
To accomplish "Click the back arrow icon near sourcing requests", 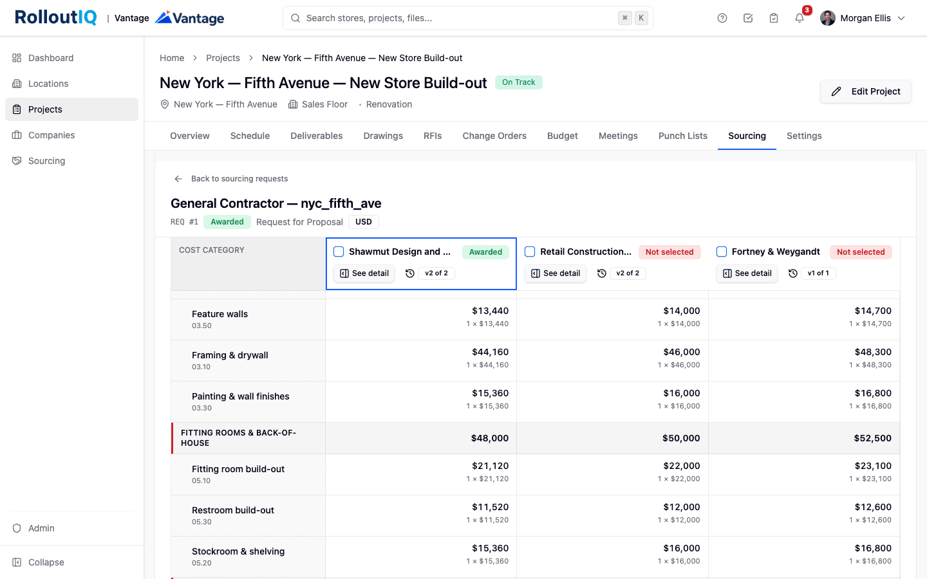I will [178, 179].
